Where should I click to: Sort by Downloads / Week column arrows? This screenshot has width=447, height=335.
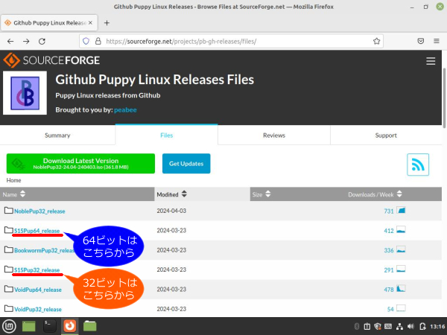tap(399, 194)
